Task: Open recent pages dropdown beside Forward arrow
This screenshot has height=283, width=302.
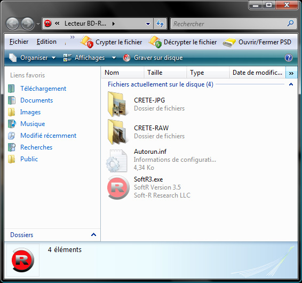Action: tap(38, 24)
